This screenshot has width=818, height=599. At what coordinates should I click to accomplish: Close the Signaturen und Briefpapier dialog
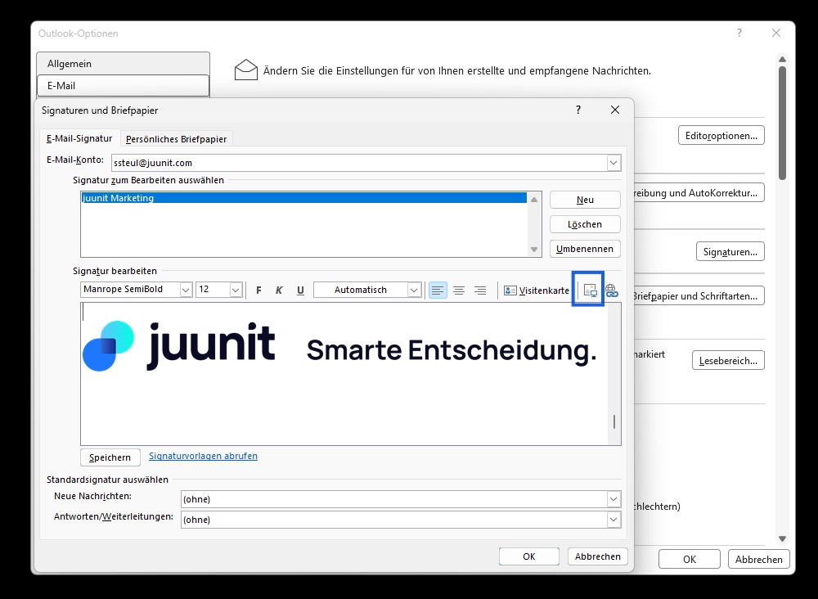tap(615, 110)
